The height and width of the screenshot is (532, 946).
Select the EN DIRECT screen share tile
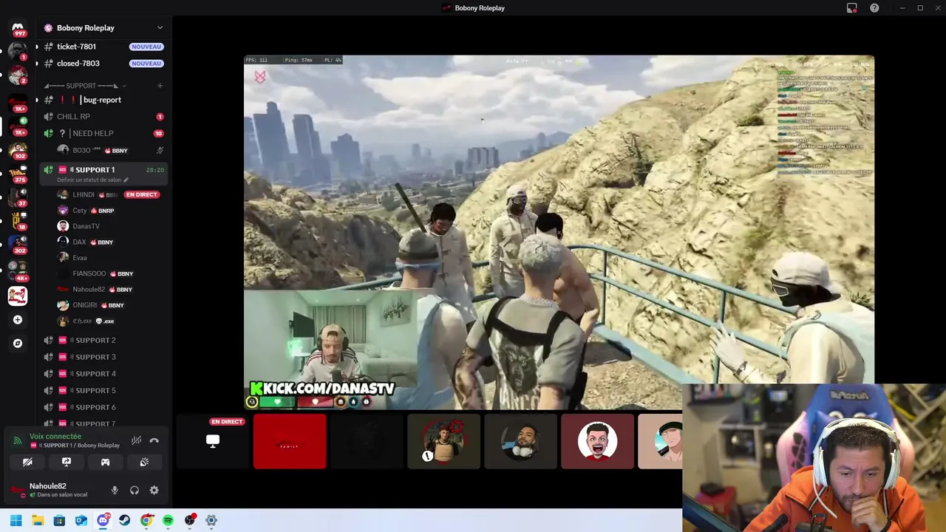pos(213,441)
